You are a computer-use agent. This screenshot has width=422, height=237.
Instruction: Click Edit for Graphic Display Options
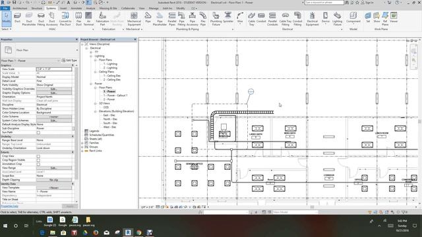54,93
